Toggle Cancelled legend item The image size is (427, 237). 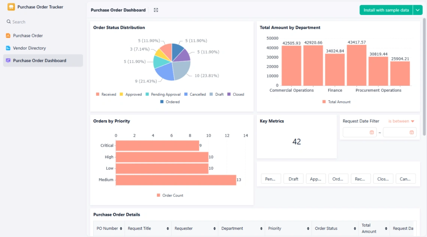pyautogui.click(x=195, y=94)
